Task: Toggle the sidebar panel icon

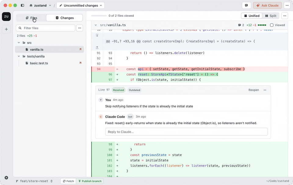Action: 22,5
